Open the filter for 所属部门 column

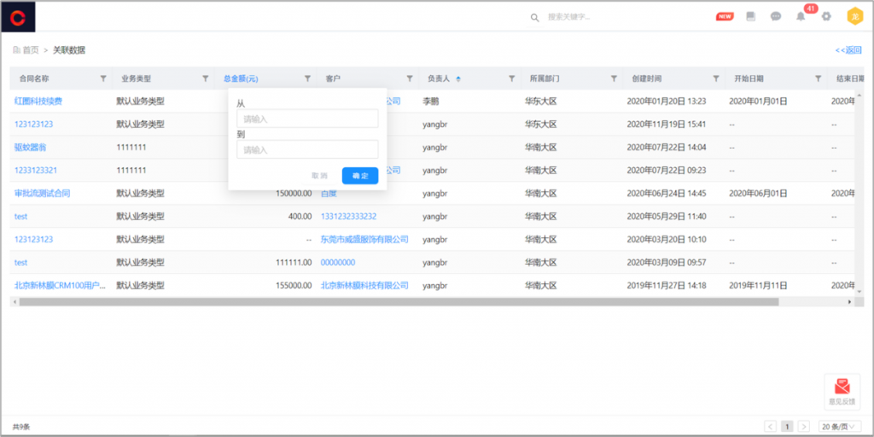tap(614, 79)
